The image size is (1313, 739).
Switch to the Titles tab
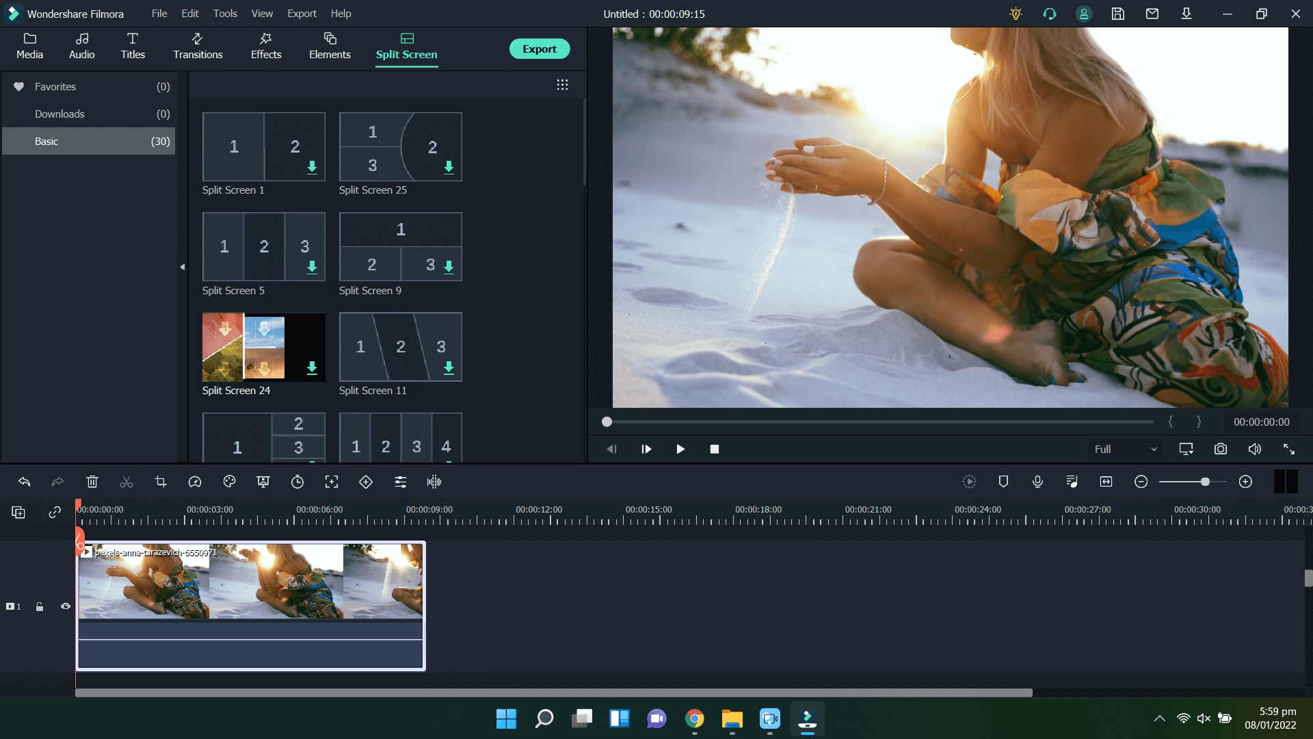[x=133, y=47]
